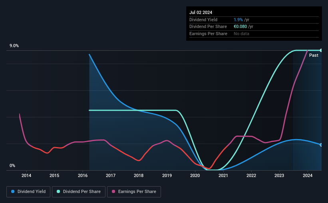Viewport: 328px width, 203px height.
Task: Click the 2016 x-axis label
Action: click(83, 175)
